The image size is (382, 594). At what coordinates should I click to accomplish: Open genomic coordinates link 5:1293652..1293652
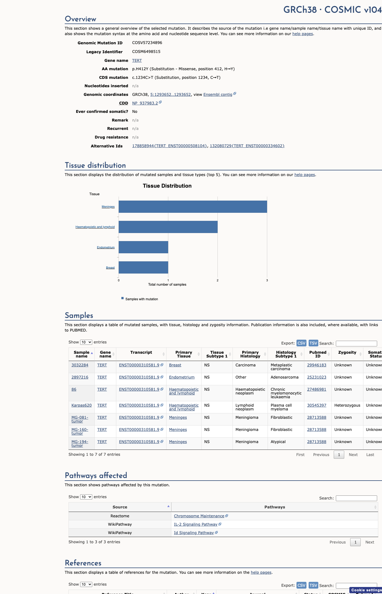pyautogui.click(x=170, y=94)
